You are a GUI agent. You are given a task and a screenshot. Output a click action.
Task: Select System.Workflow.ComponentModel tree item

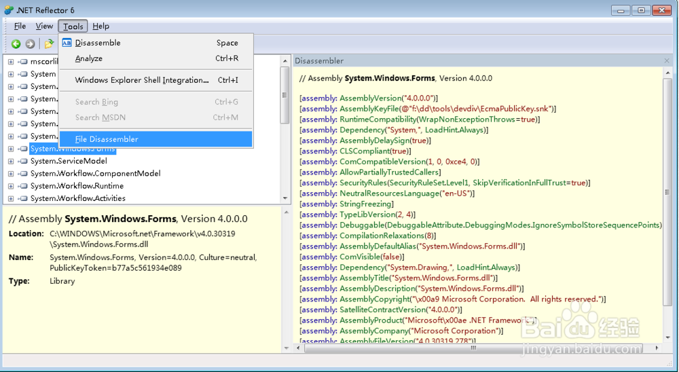coord(95,173)
